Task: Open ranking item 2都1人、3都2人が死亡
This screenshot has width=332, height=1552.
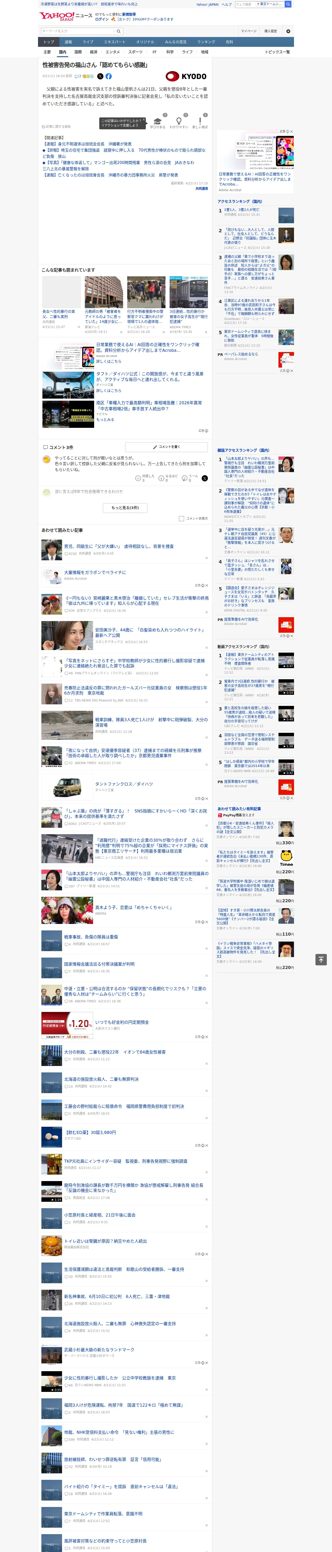Action: 242,210
